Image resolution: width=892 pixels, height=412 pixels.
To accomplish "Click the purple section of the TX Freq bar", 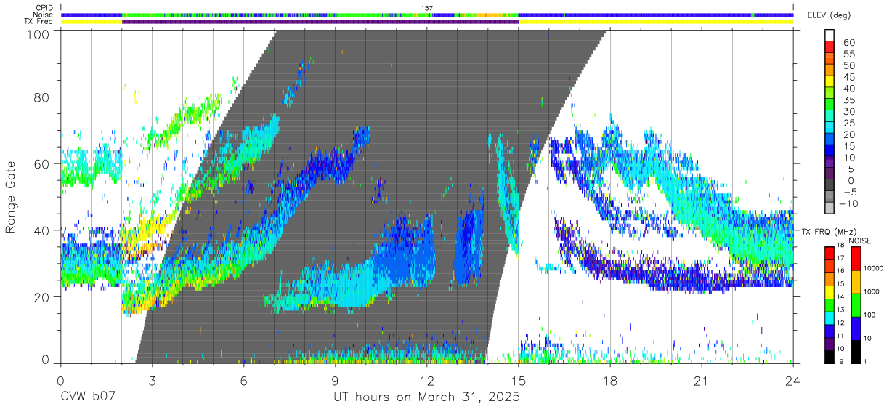I will pos(320,22).
